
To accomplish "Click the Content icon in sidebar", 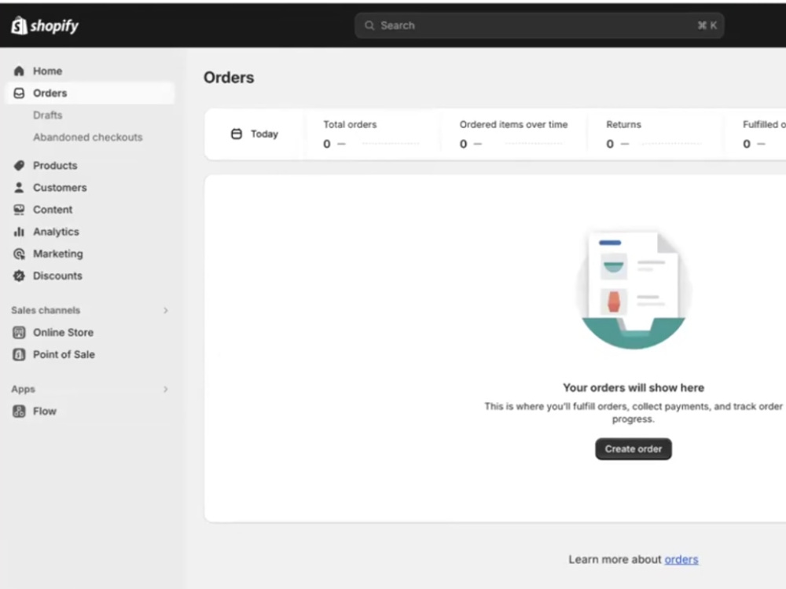I will click(x=19, y=210).
